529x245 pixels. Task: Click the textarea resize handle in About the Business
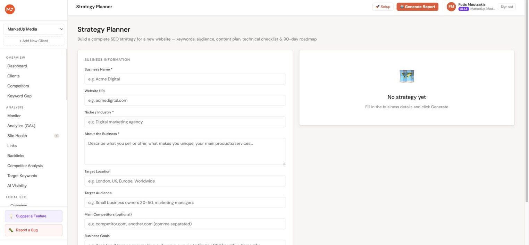click(x=284, y=163)
